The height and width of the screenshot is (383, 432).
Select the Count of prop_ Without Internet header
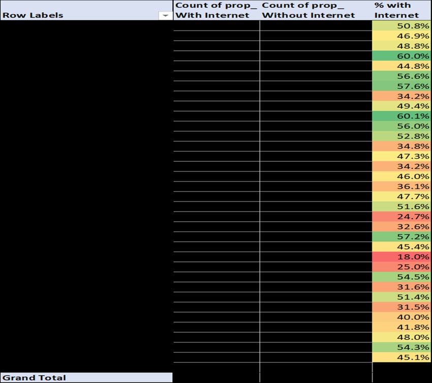[316, 10]
